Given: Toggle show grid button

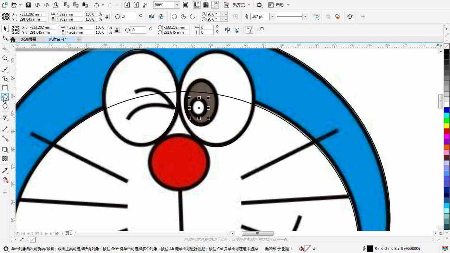Looking at the screenshot, I should tap(206, 5).
